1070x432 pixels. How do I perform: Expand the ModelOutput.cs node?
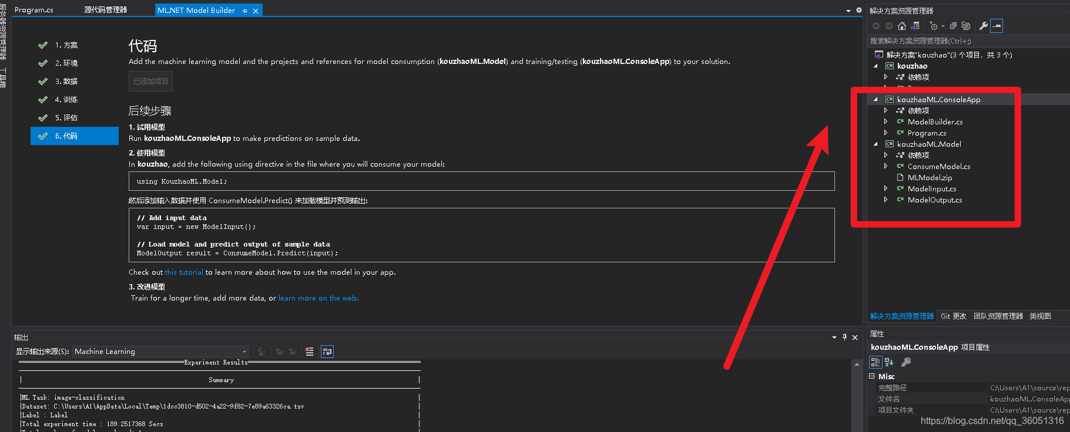(x=885, y=200)
